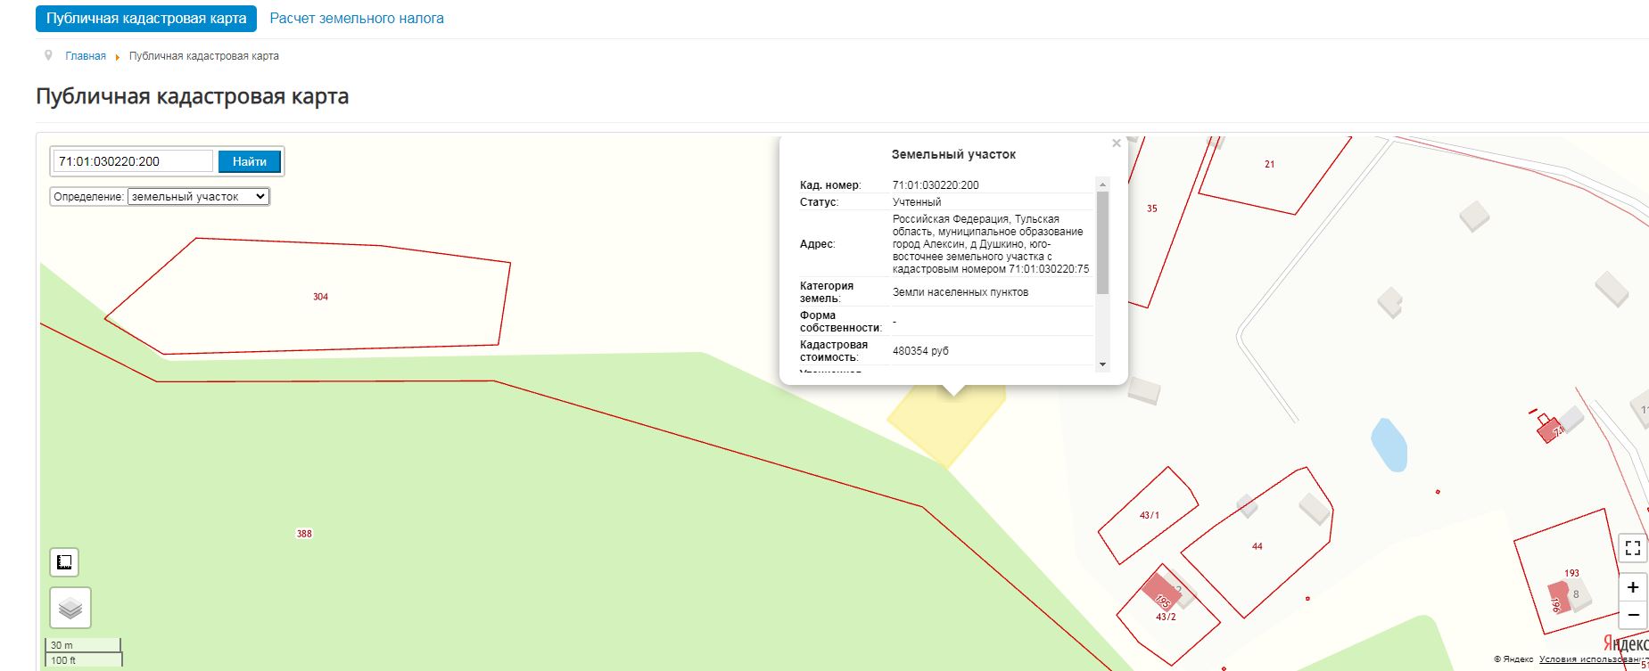Click the location pin breadcrumb icon
The width and height of the screenshot is (1649, 671).
48,55
